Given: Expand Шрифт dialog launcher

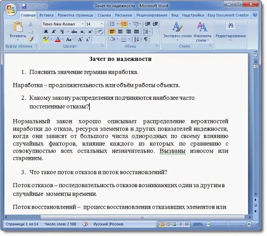Looking at the screenshot, I should pyautogui.click(x=102, y=46).
